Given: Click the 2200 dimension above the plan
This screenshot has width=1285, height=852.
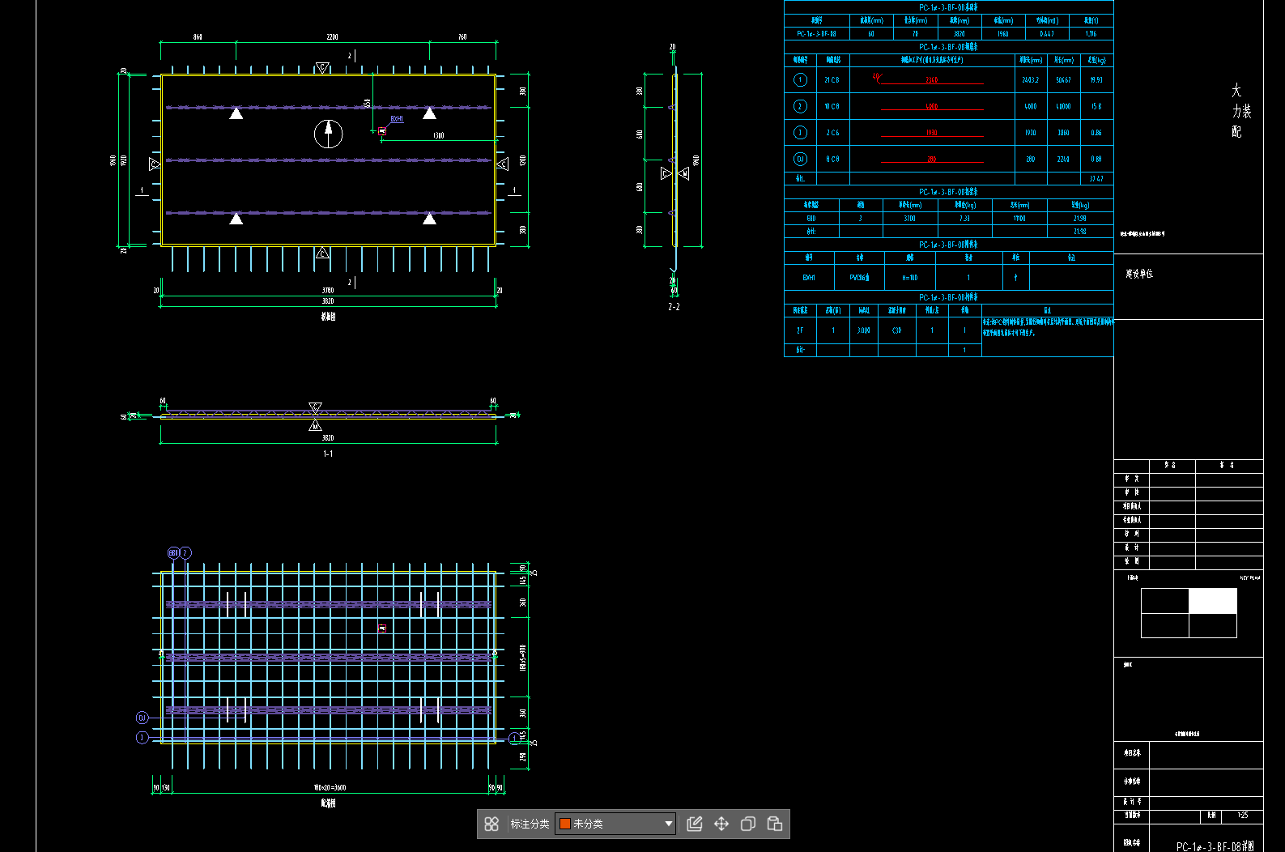Looking at the screenshot, I should tap(332, 37).
